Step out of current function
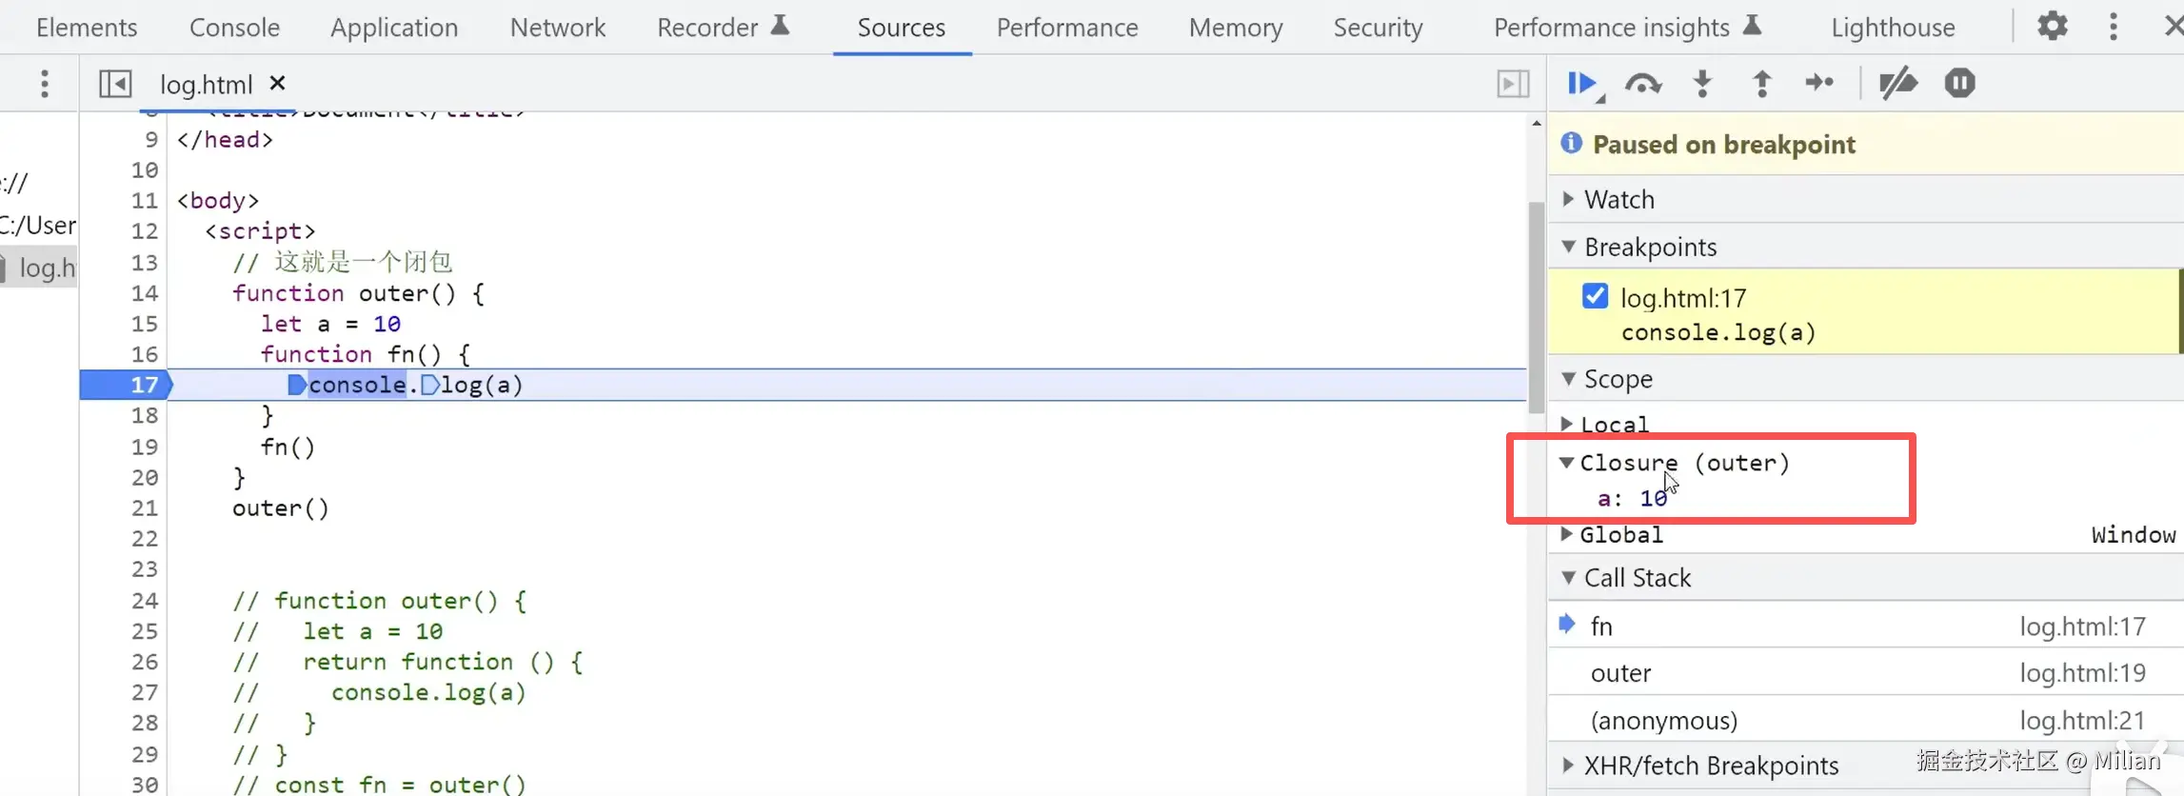Viewport: 2184px width, 796px height. click(1761, 84)
